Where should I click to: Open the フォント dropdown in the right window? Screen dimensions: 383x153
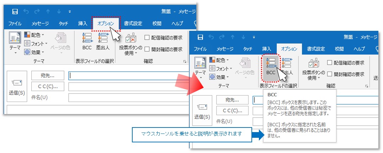(x=220, y=68)
